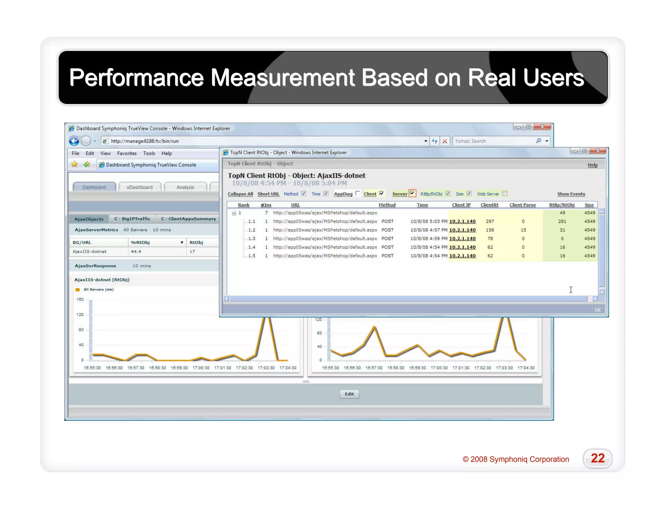Image resolution: width=666 pixels, height=514 pixels.
Task: Click the vertical scrollbar up arrow
Action: click(602, 212)
